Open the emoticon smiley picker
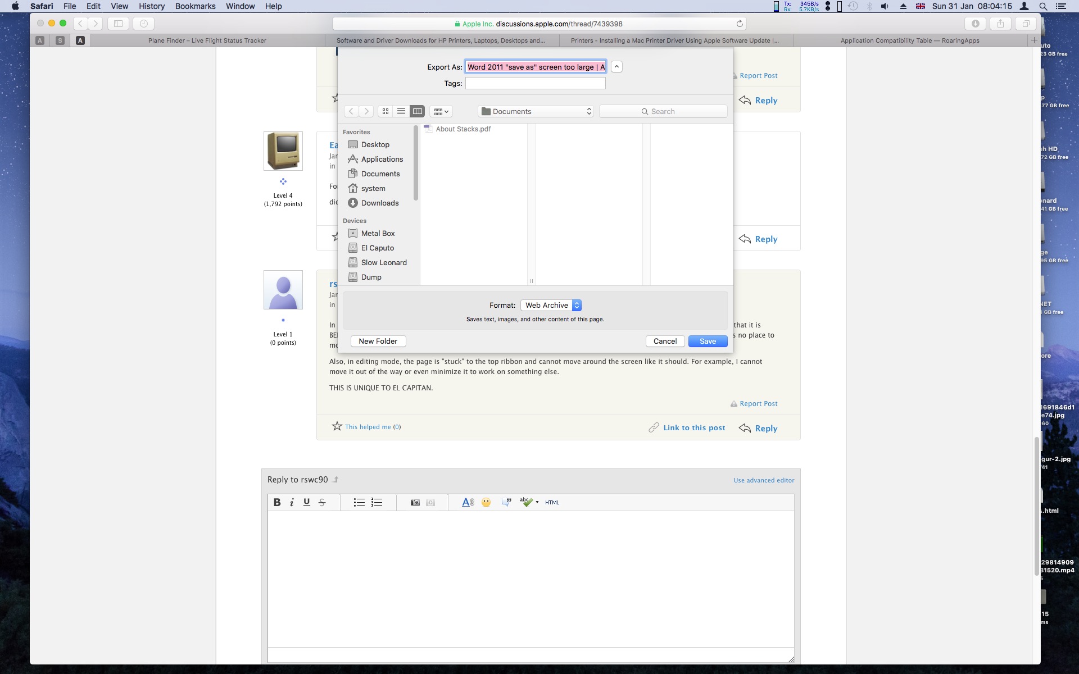 (x=486, y=502)
